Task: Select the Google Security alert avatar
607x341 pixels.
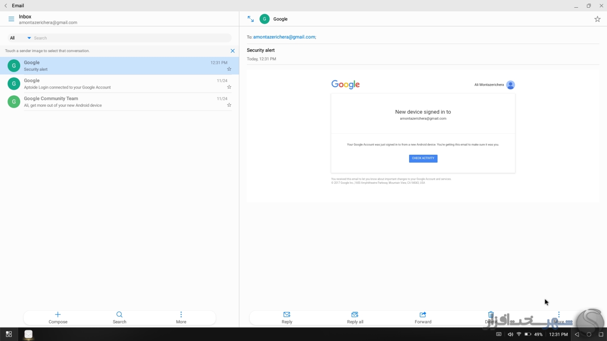Action: [14, 65]
